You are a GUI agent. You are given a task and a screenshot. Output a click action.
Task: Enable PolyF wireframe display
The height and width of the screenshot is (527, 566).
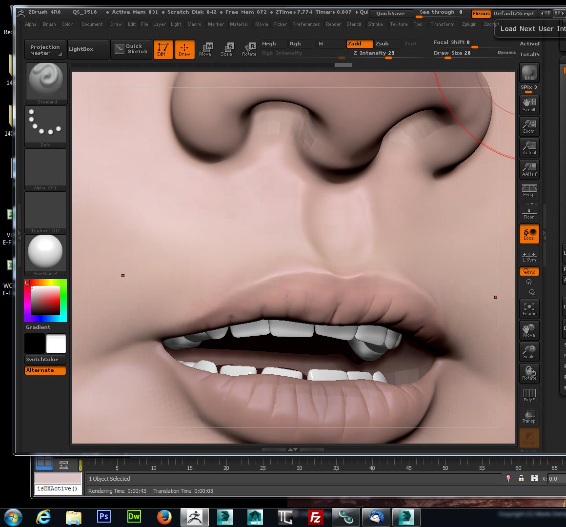click(x=529, y=395)
